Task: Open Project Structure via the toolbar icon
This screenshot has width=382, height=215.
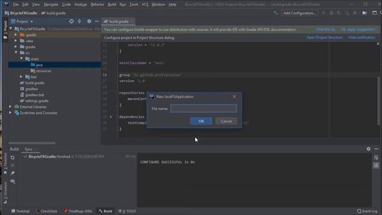Action: [365, 13]
